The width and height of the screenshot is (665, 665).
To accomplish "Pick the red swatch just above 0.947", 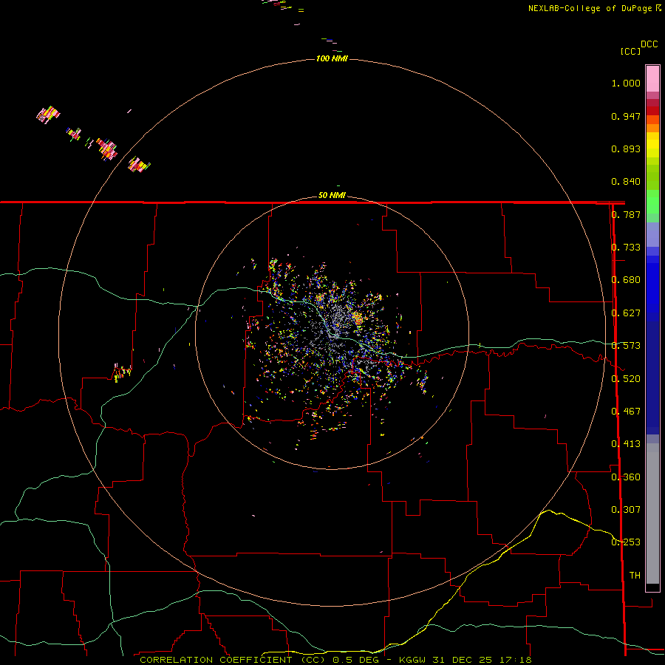I will tap(652, 110).
